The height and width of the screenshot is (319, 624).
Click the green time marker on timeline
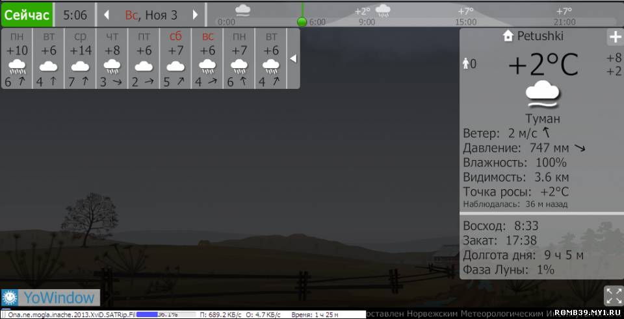tap(302, 21)
